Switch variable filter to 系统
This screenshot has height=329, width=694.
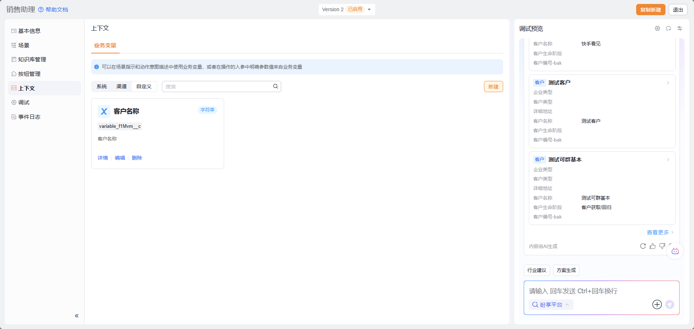point(102,87)
